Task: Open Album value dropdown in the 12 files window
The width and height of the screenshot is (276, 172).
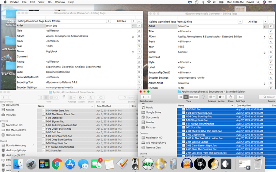Action: [x=133, y=37]
